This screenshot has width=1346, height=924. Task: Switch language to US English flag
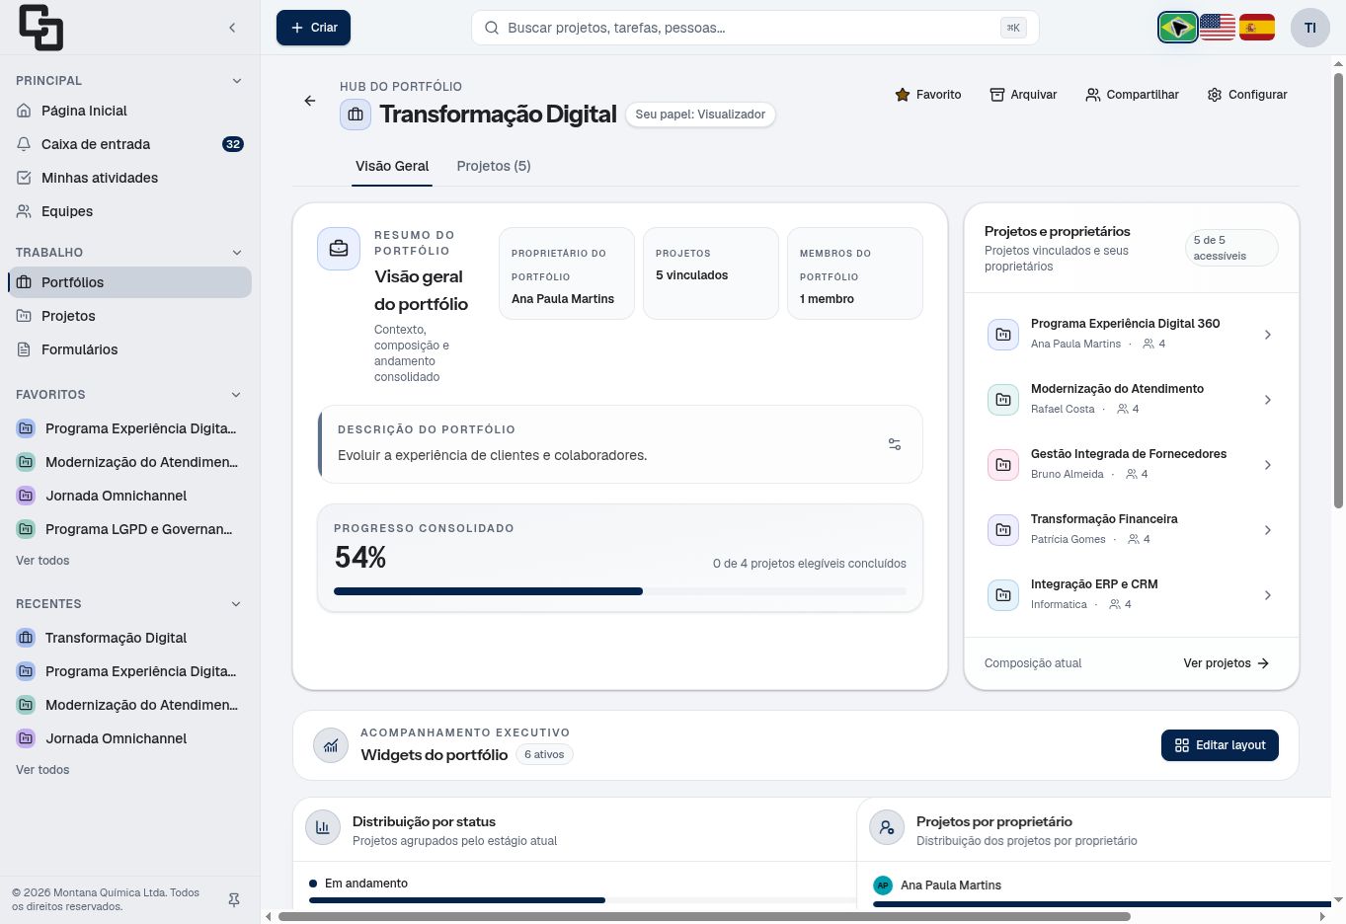tap(1218, 28)
